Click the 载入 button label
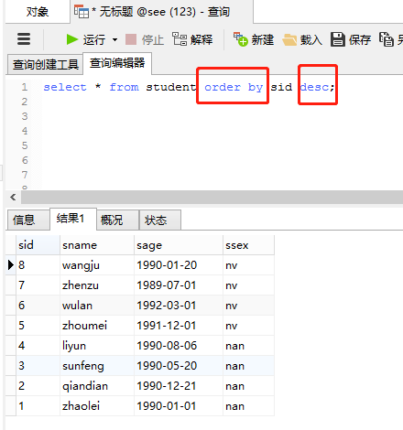Image resolution: width=403 pixels, height=430 pixels. [x=311, y=39]
